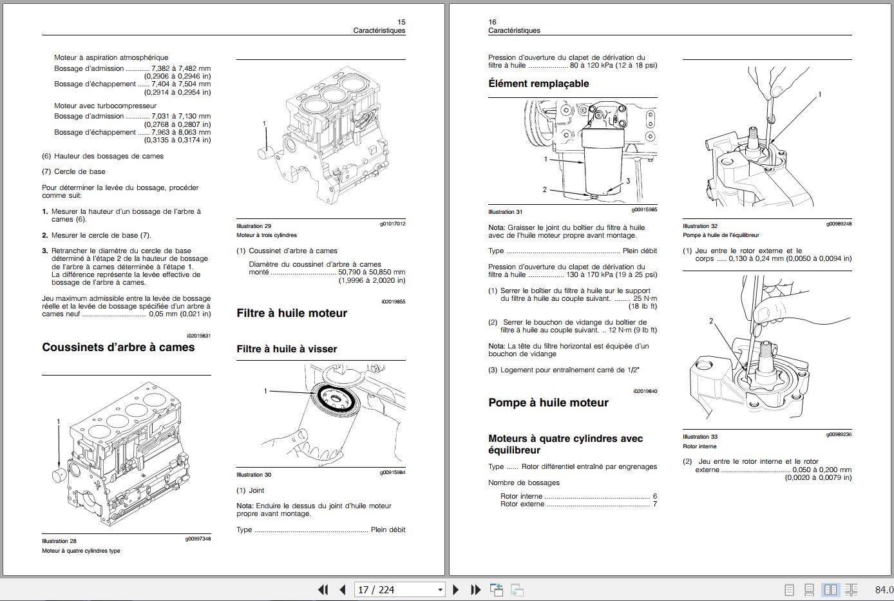Click step 2 'Mesurer le cercle de base (7)'
This screenshot has height=601, width=894.
click(x=97, y=236)
